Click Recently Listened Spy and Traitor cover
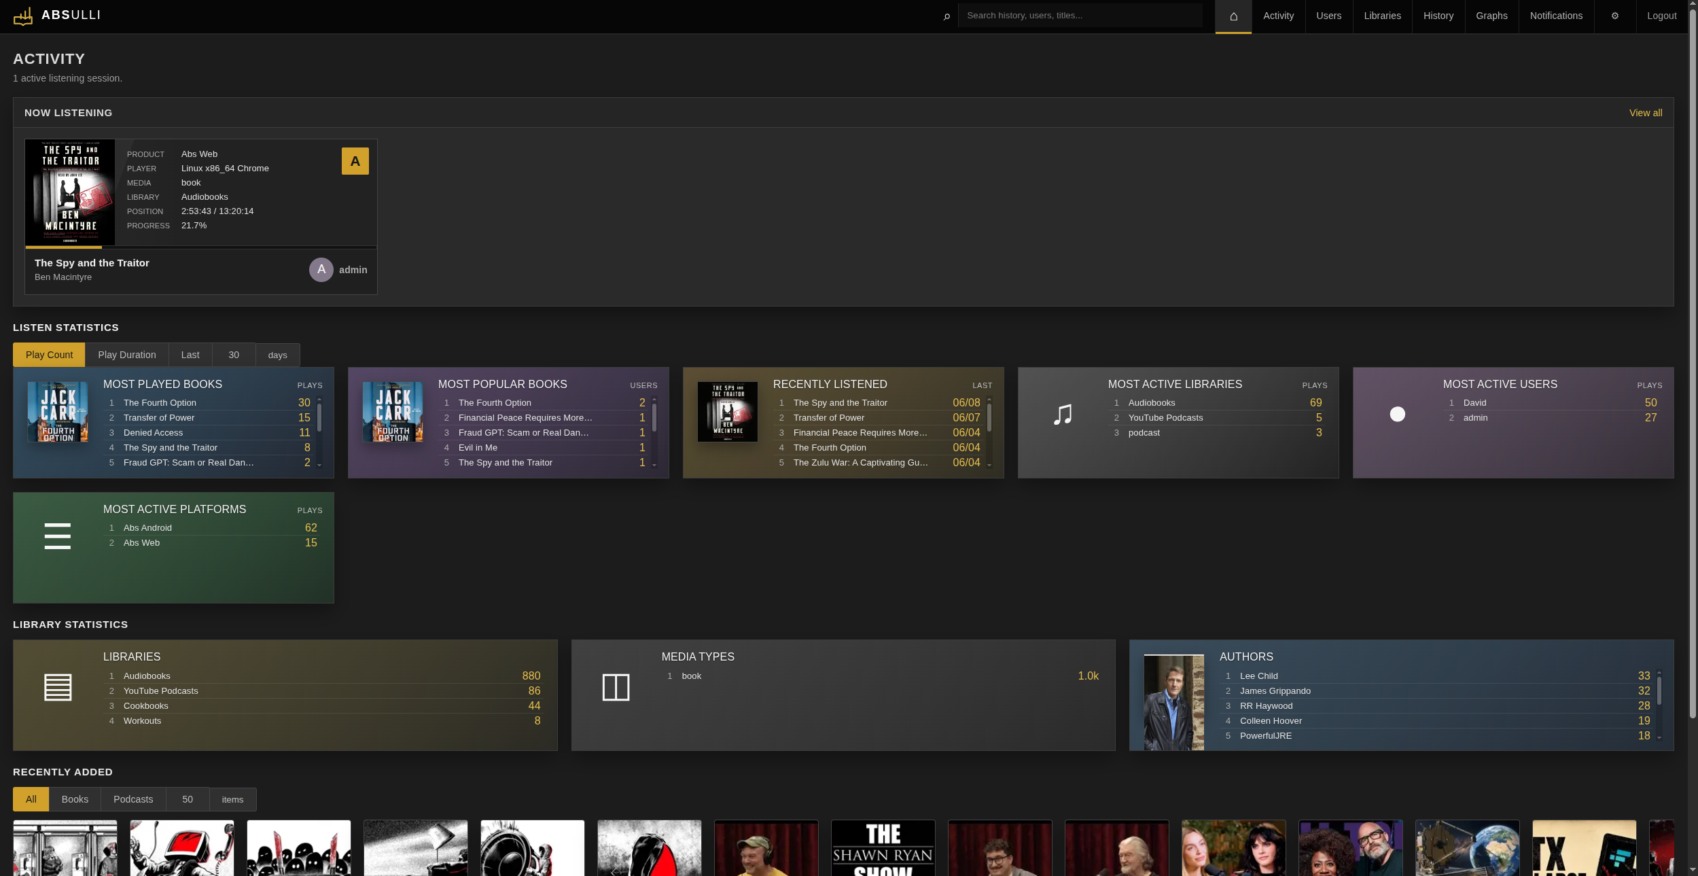 coord(728,412)
